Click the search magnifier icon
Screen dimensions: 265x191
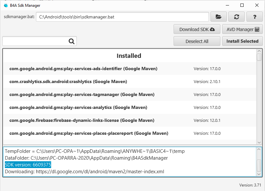tap(72, 41)
